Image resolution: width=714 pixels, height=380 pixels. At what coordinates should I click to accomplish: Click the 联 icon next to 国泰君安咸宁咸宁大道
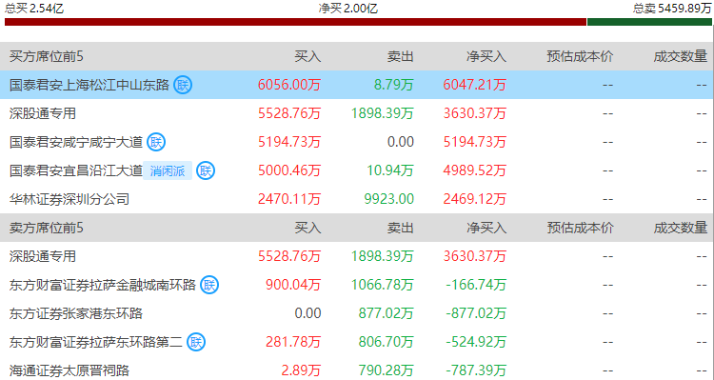(156, 142)
